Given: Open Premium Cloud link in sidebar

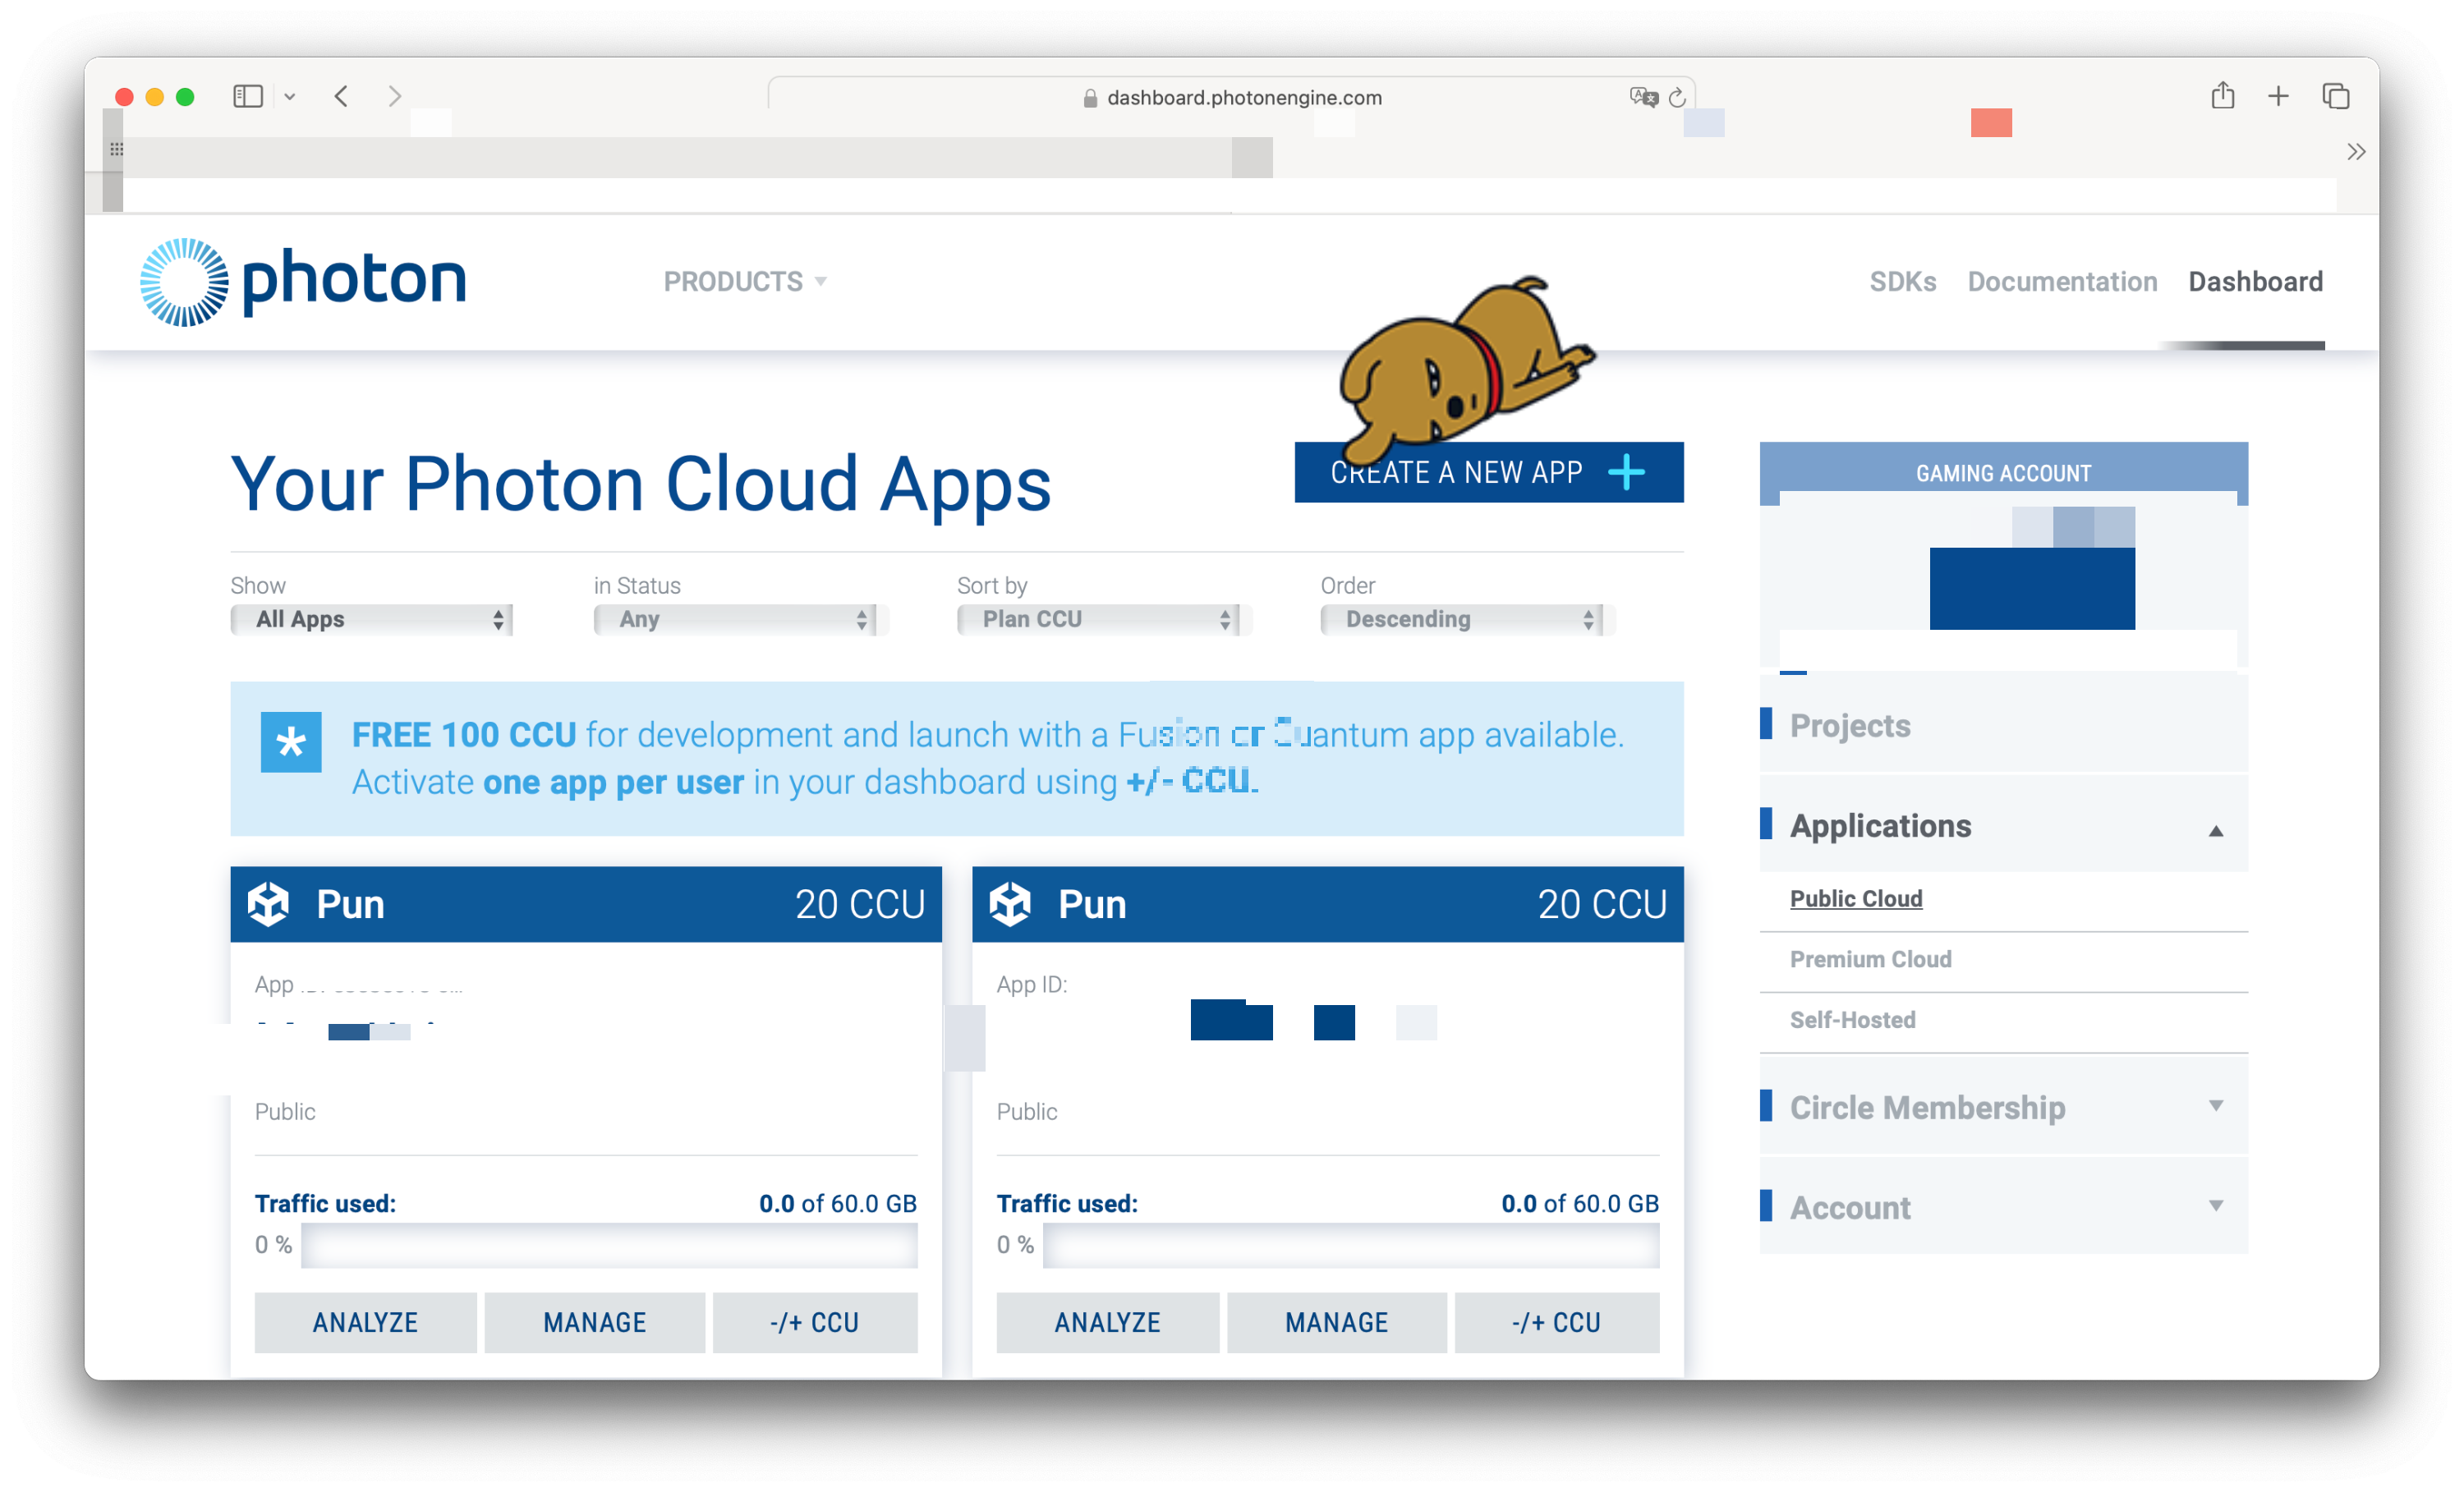Looking at the screenshot, I should [x=1870, y=959].
